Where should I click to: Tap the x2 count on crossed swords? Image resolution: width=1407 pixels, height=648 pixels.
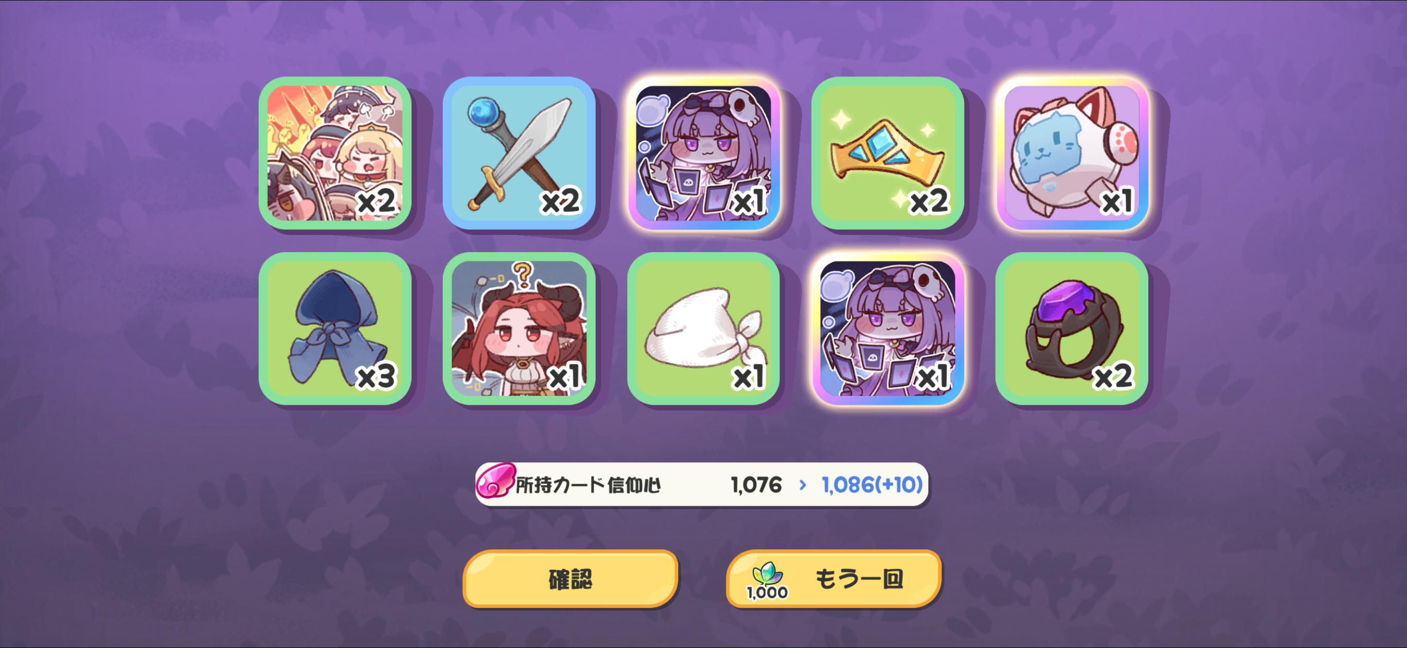(561, 201)
